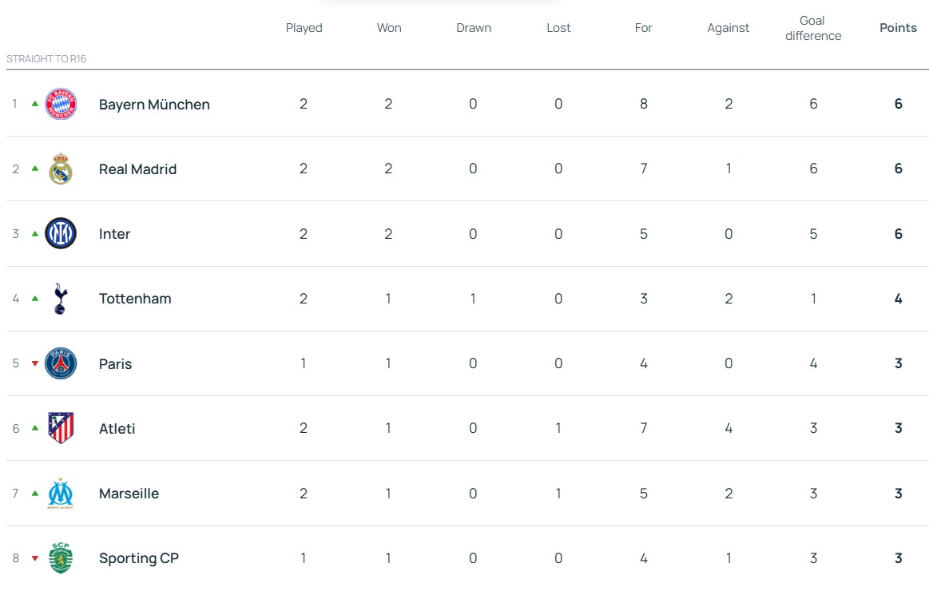Open the Sporting CP team link

click(139, 558)
